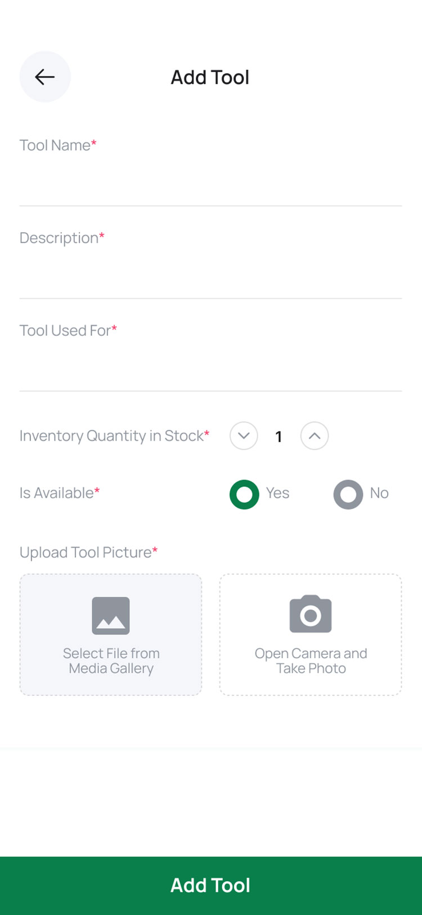Click the inventory quantity value 1
Screen dimensions: 422x915
(279, 437)
